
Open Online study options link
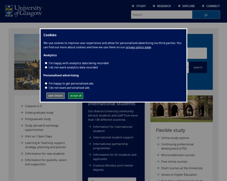point(175,138)
